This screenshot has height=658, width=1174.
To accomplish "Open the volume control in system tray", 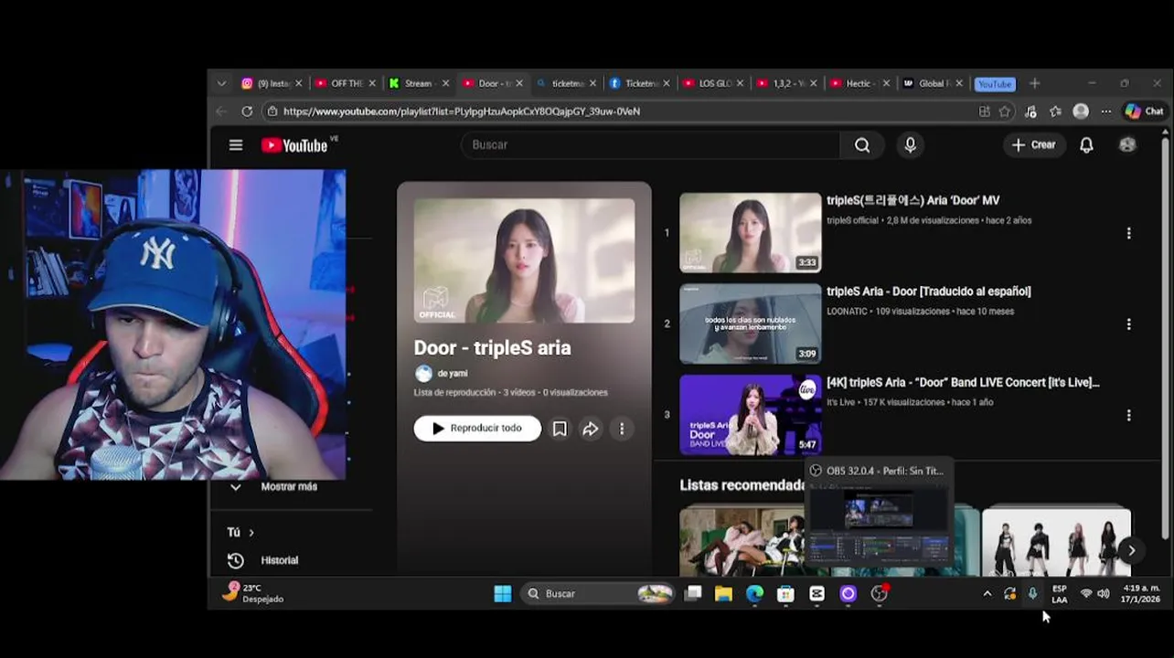I will click(x=1104, y=594).
